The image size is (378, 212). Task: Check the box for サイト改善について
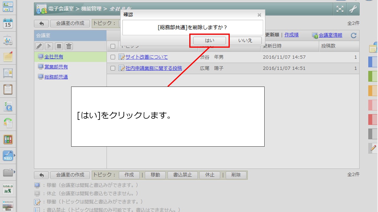coord(113,57)
